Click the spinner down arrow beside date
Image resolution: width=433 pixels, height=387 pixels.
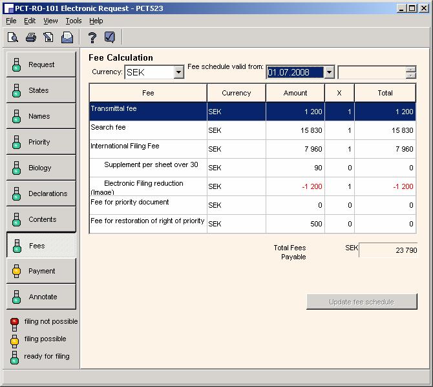pyautogui.click(x=411, y=75)
